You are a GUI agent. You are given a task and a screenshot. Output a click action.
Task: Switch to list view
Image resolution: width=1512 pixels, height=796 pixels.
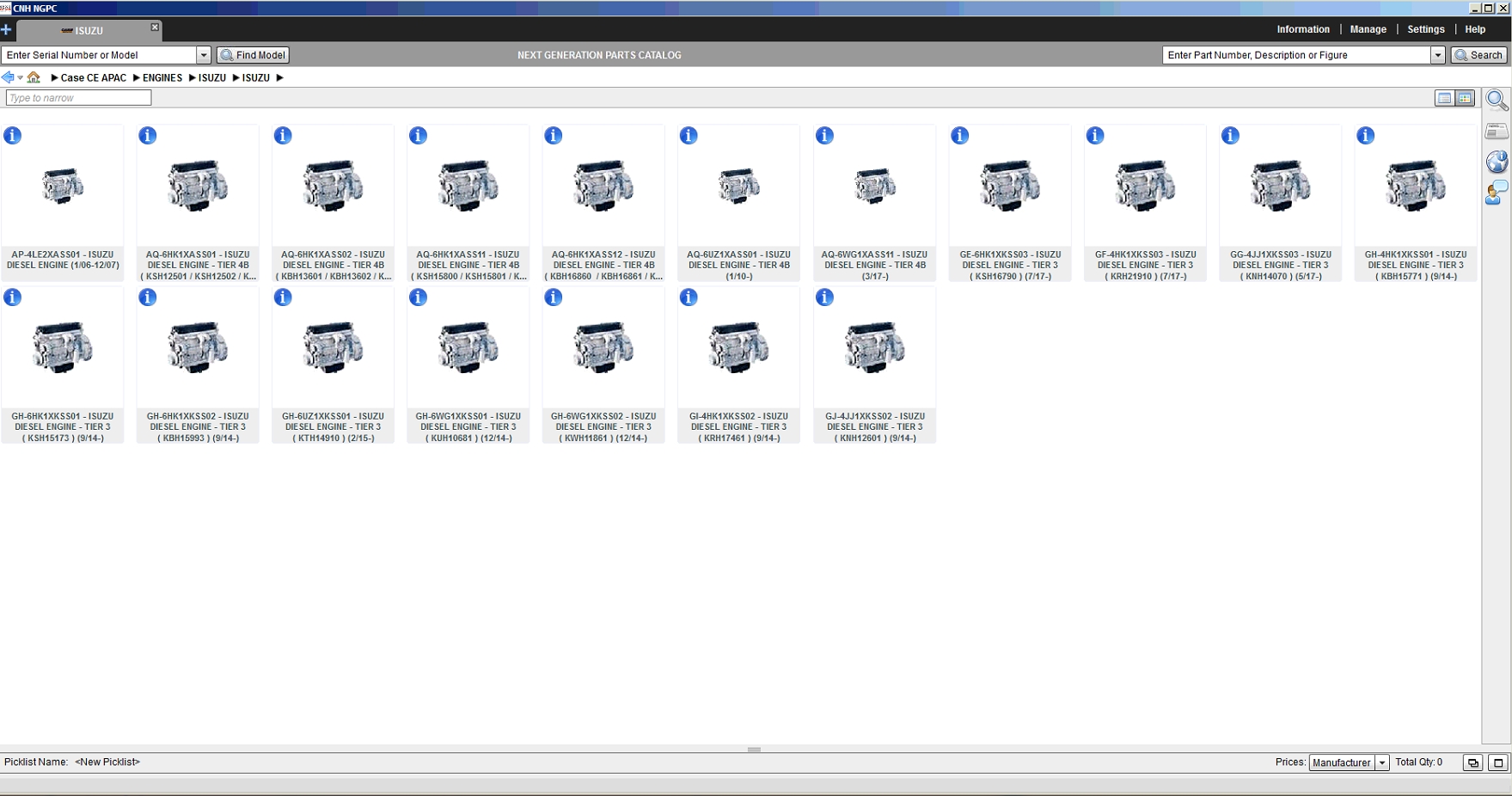(x=1444, y=98)
